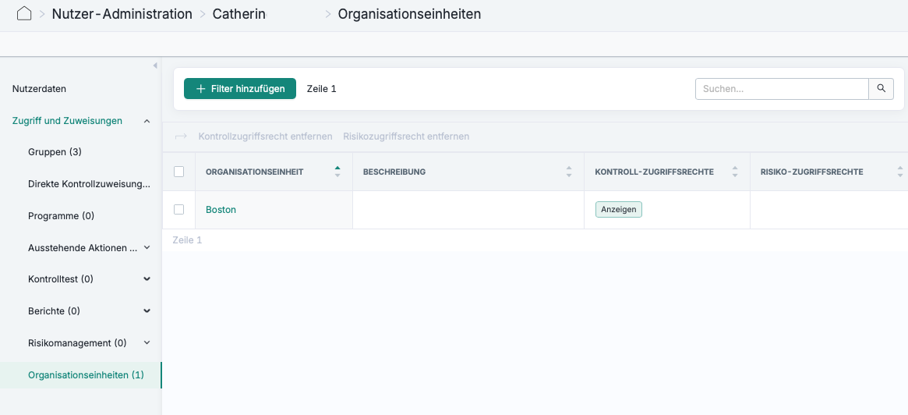Go to home via house icon

click(x=23, y=14)
